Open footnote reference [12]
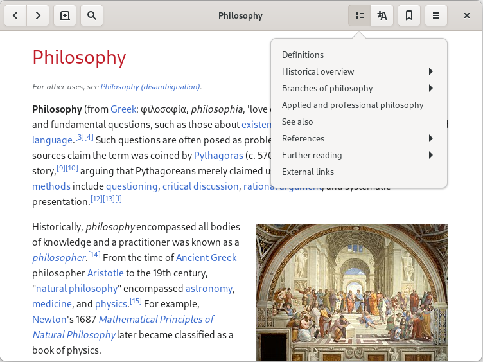Viewport: 483px width, 362px height. point(96,199)
